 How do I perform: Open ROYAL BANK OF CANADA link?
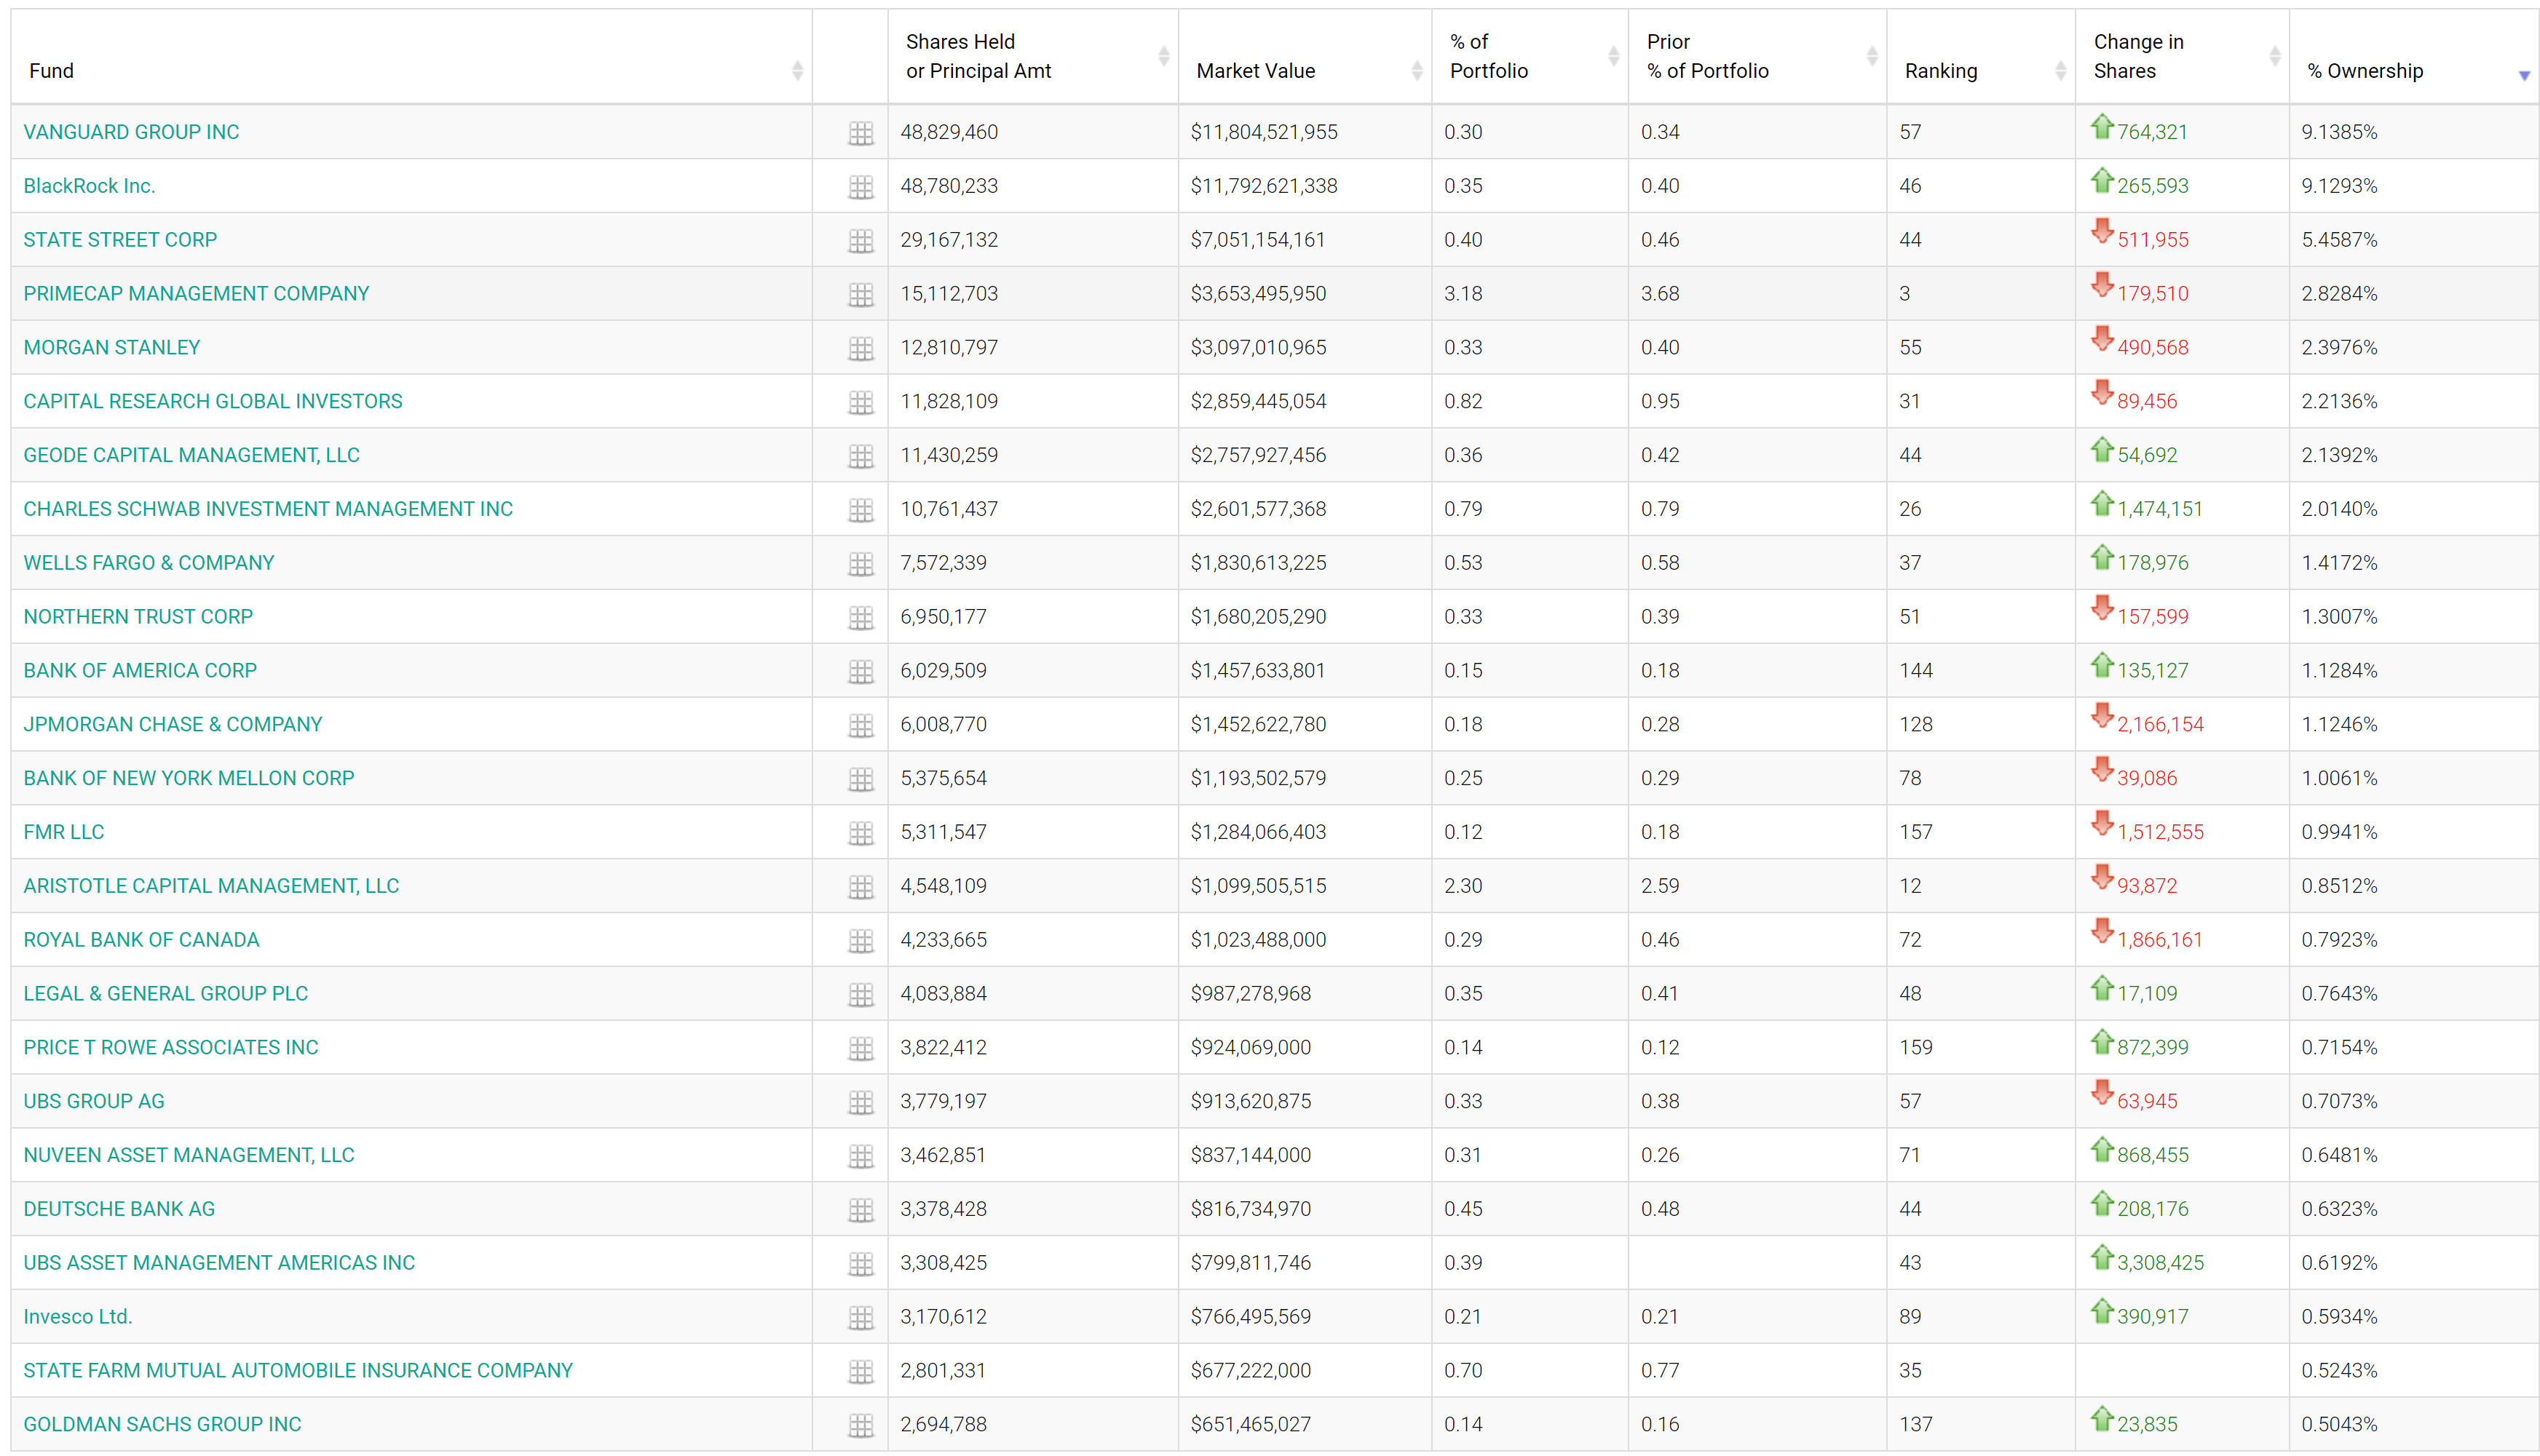141,940
